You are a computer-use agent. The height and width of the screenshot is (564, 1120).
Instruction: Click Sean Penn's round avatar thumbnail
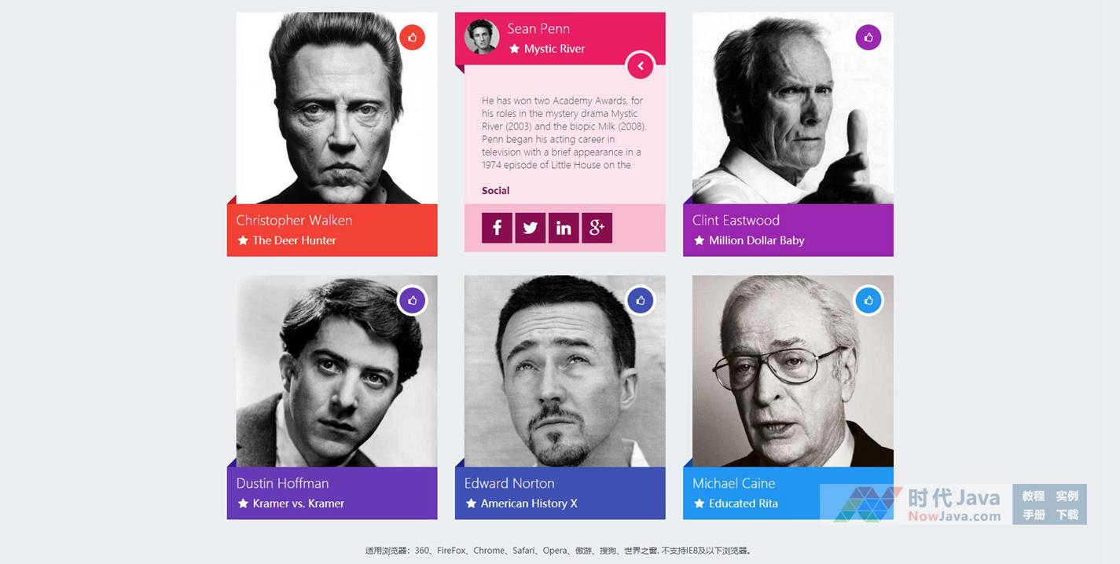(x=482, y=37)
